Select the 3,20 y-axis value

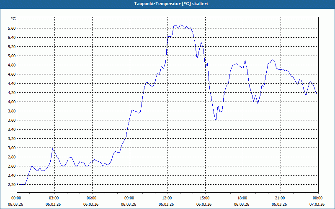[12, 139]
